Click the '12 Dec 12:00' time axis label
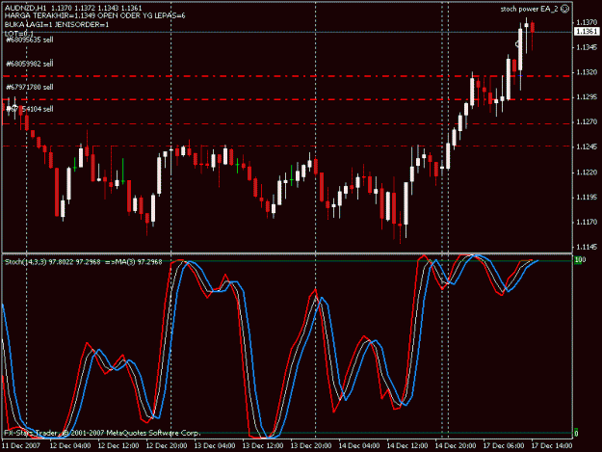 pos(118,446)
